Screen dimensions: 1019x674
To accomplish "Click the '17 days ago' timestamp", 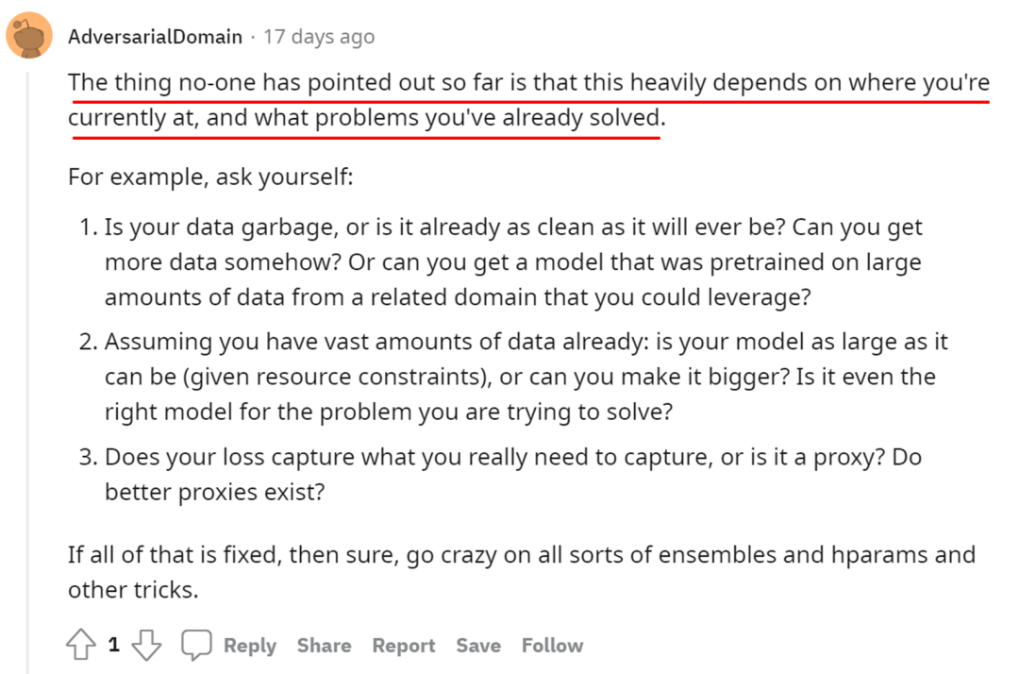I will pos(319,37).
